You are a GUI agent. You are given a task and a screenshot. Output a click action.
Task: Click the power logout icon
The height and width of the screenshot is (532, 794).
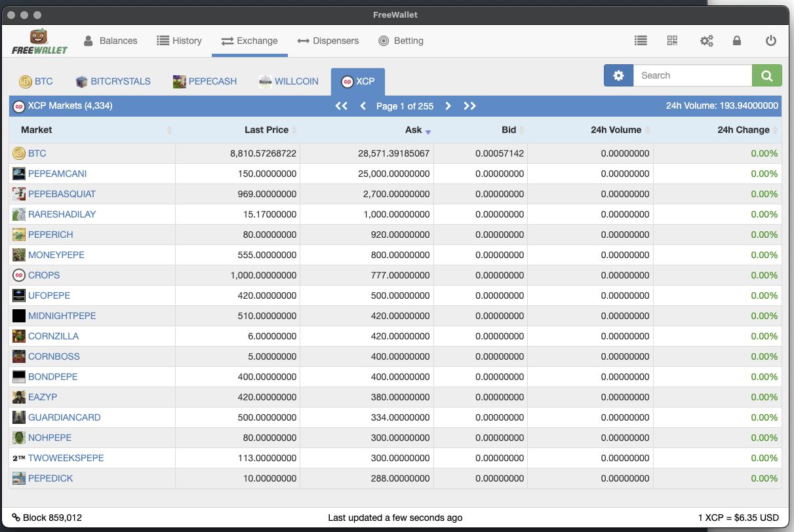[771, 41]
